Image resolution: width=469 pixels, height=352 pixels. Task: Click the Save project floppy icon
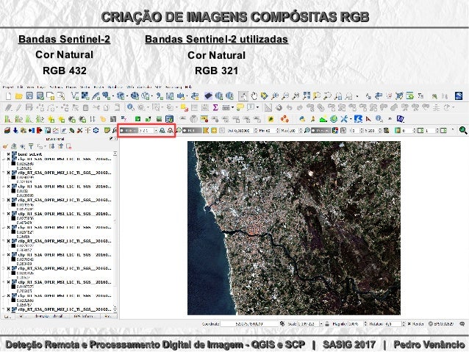coord(29,96)
